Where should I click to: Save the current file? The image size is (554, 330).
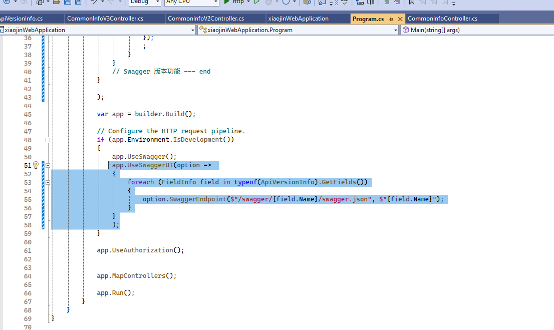(67, 3)
